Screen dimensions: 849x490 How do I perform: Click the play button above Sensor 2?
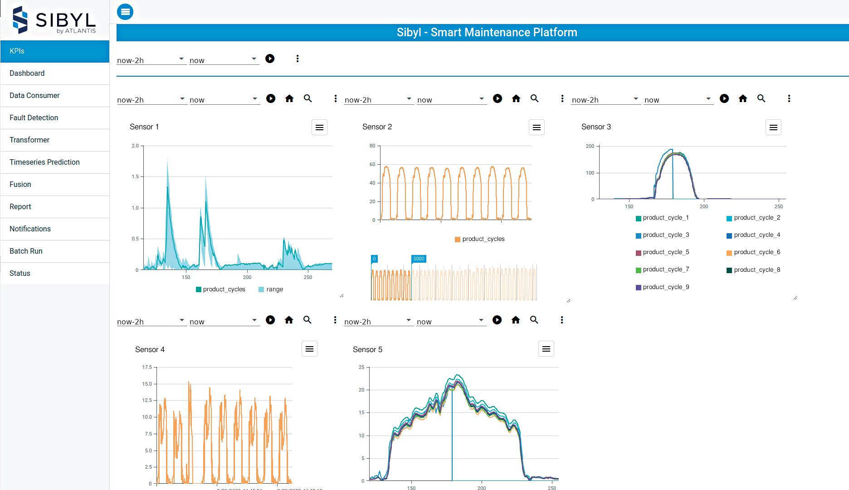tap(498, 98)
